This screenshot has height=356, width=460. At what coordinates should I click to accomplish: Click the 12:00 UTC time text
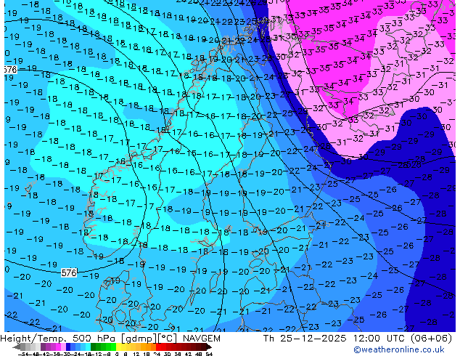(379, 339)
